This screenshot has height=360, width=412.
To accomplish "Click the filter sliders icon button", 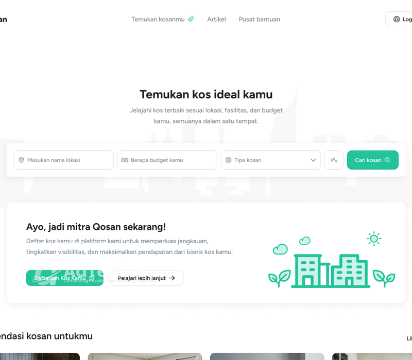I will coord(334,160).
